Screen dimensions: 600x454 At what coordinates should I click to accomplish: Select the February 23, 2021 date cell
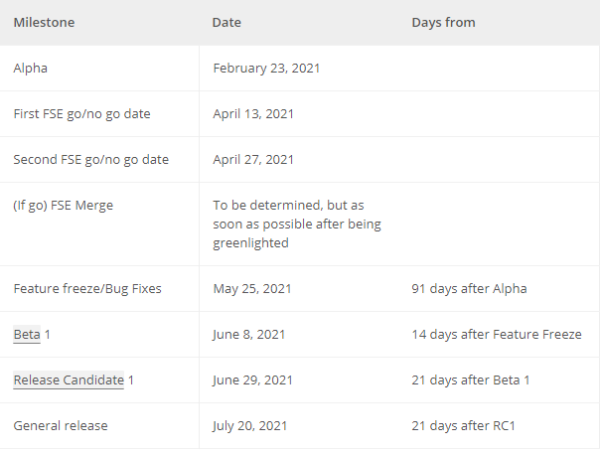[266, 69]
